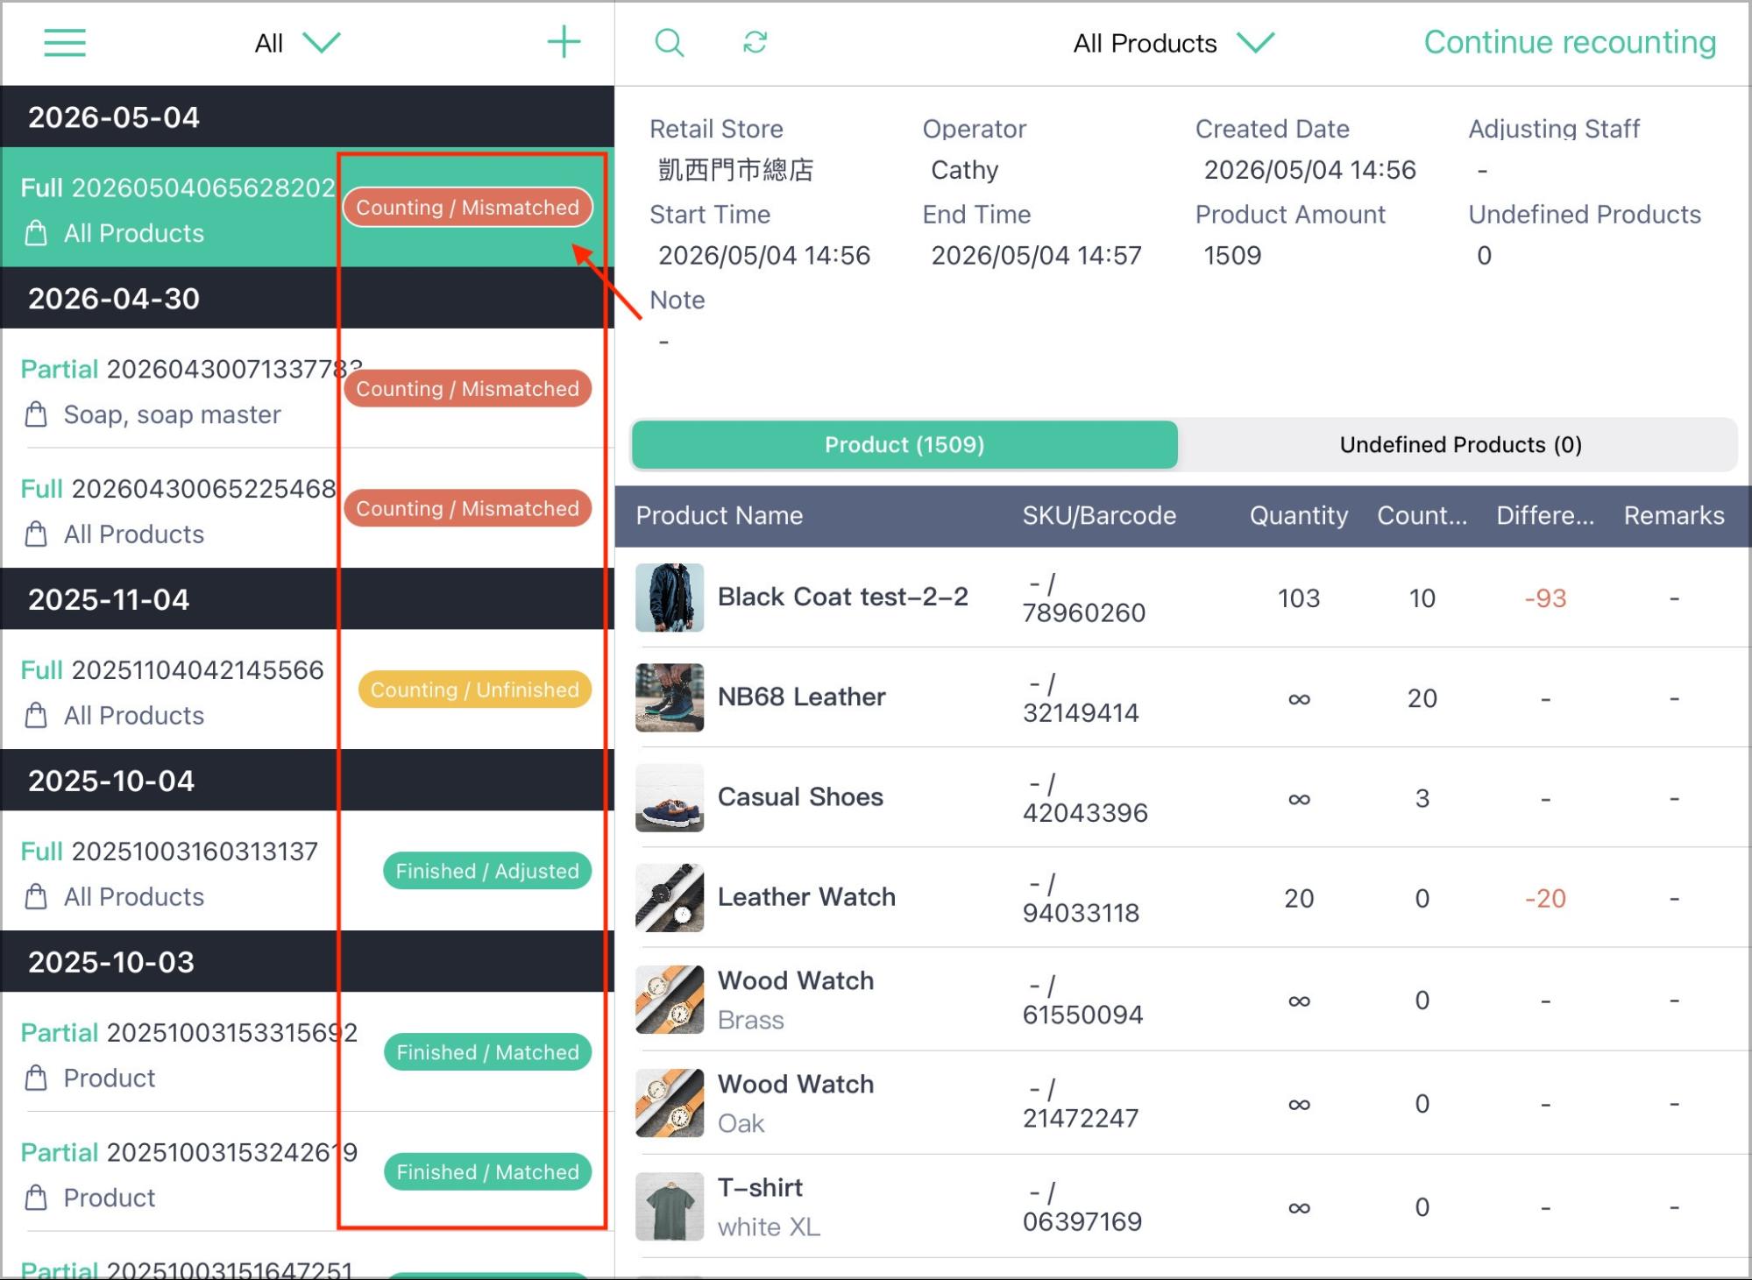Click Continue recounting link
The width and height of the screenshot is (1752, 1280).
[x=1570, y=42]
